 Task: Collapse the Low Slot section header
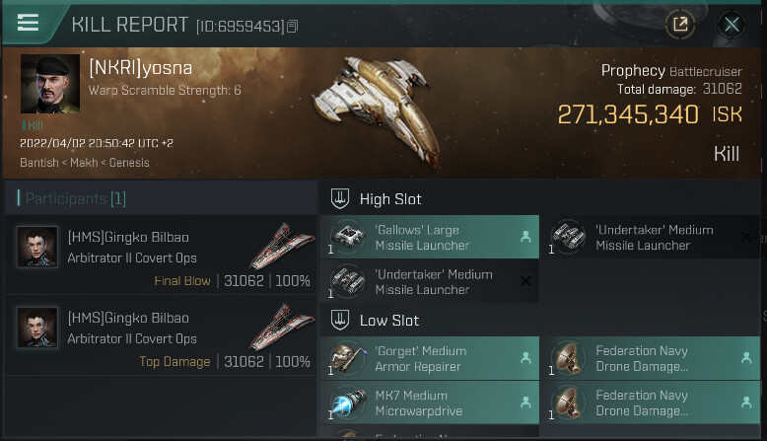[x=388, y=321]
